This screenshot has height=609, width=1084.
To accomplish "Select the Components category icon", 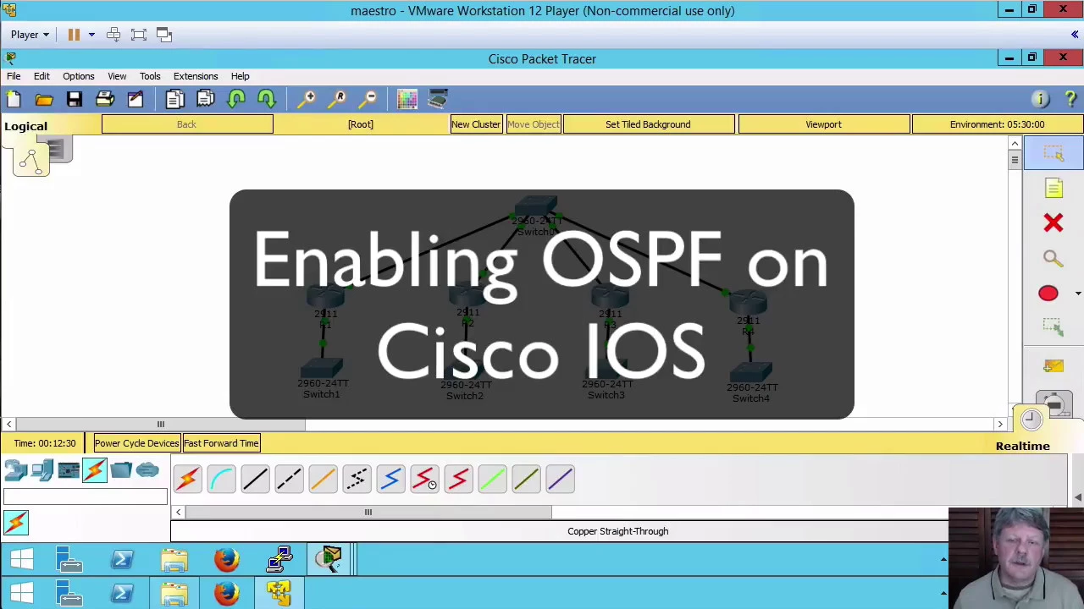I will tap(69, 470).
